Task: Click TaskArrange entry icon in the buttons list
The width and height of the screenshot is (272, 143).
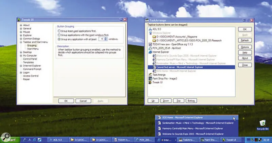Action: coord(150,75)
